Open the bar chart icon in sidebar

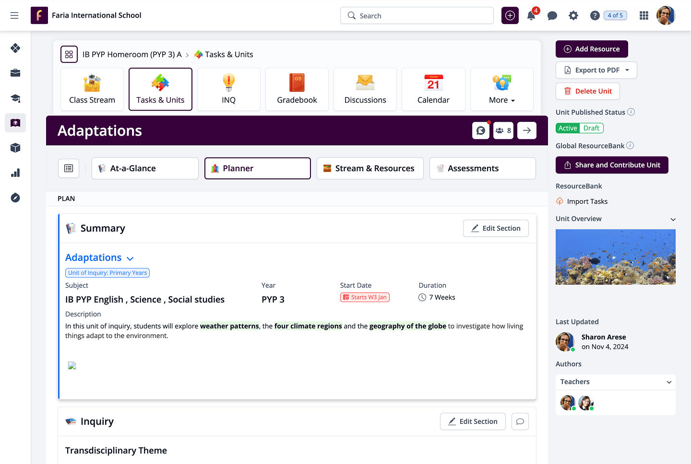point(15,173)
